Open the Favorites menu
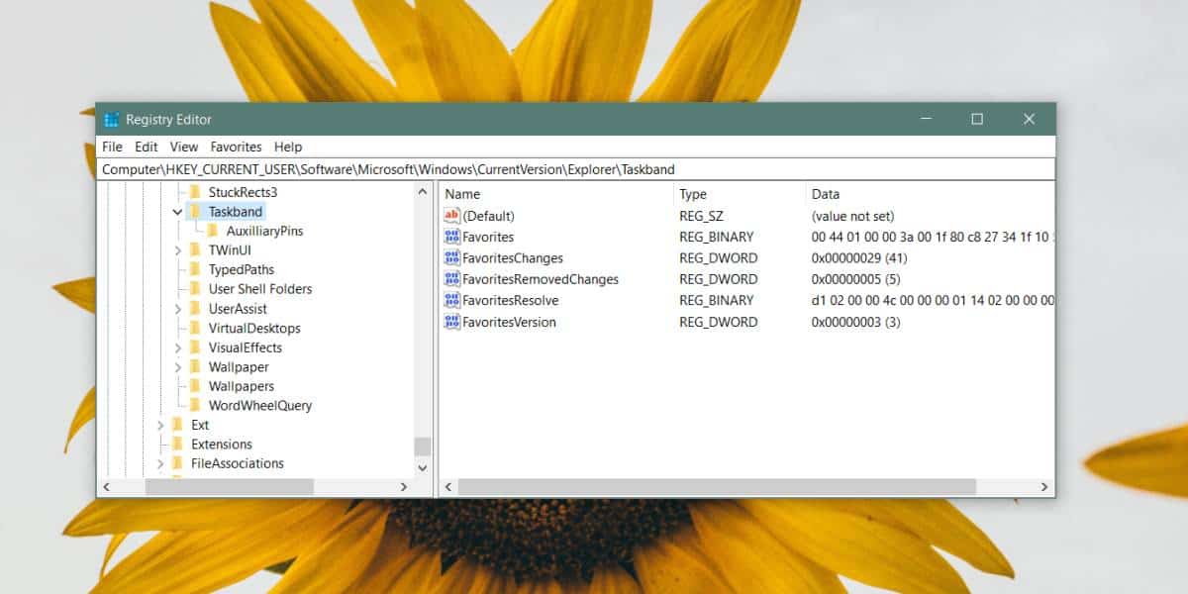Screen dimensions: 1188x594 point(236,146)
